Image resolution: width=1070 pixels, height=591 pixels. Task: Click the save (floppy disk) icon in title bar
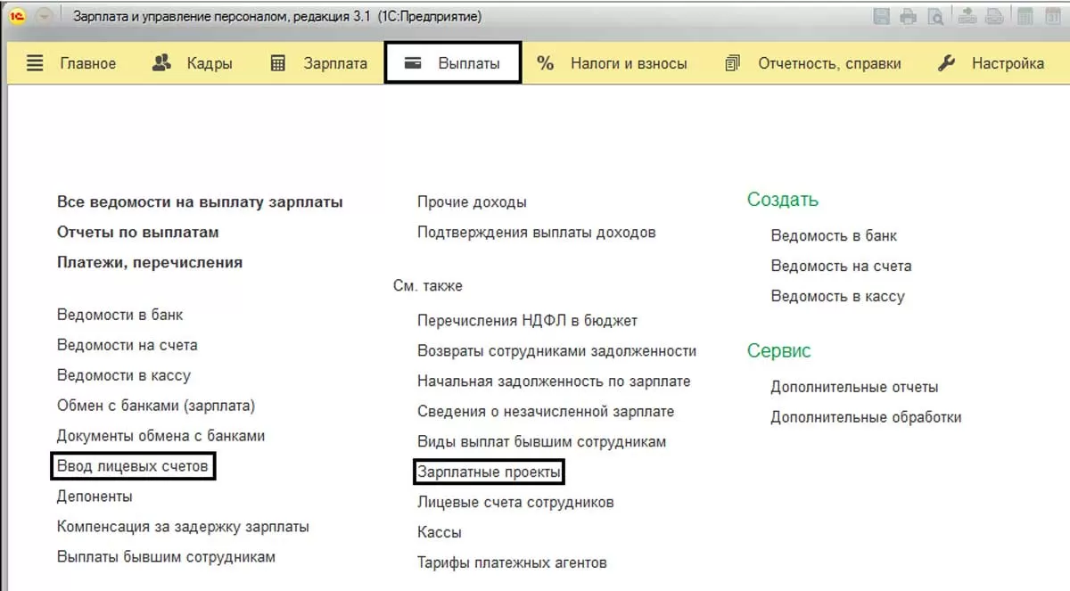coord(882,17)
